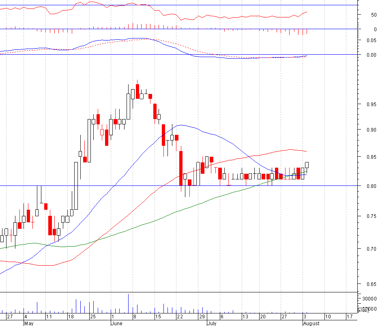378x326 pixels.
Task: Click the x100 volume multiplier label
Action: [363, 310]
